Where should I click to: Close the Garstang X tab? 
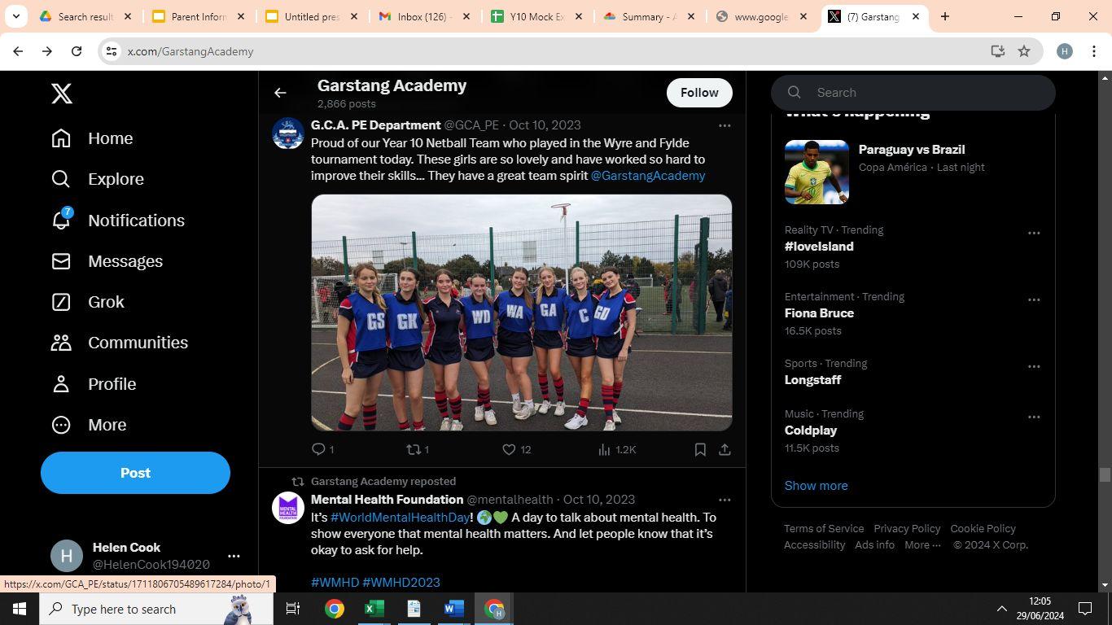(916, 16)
